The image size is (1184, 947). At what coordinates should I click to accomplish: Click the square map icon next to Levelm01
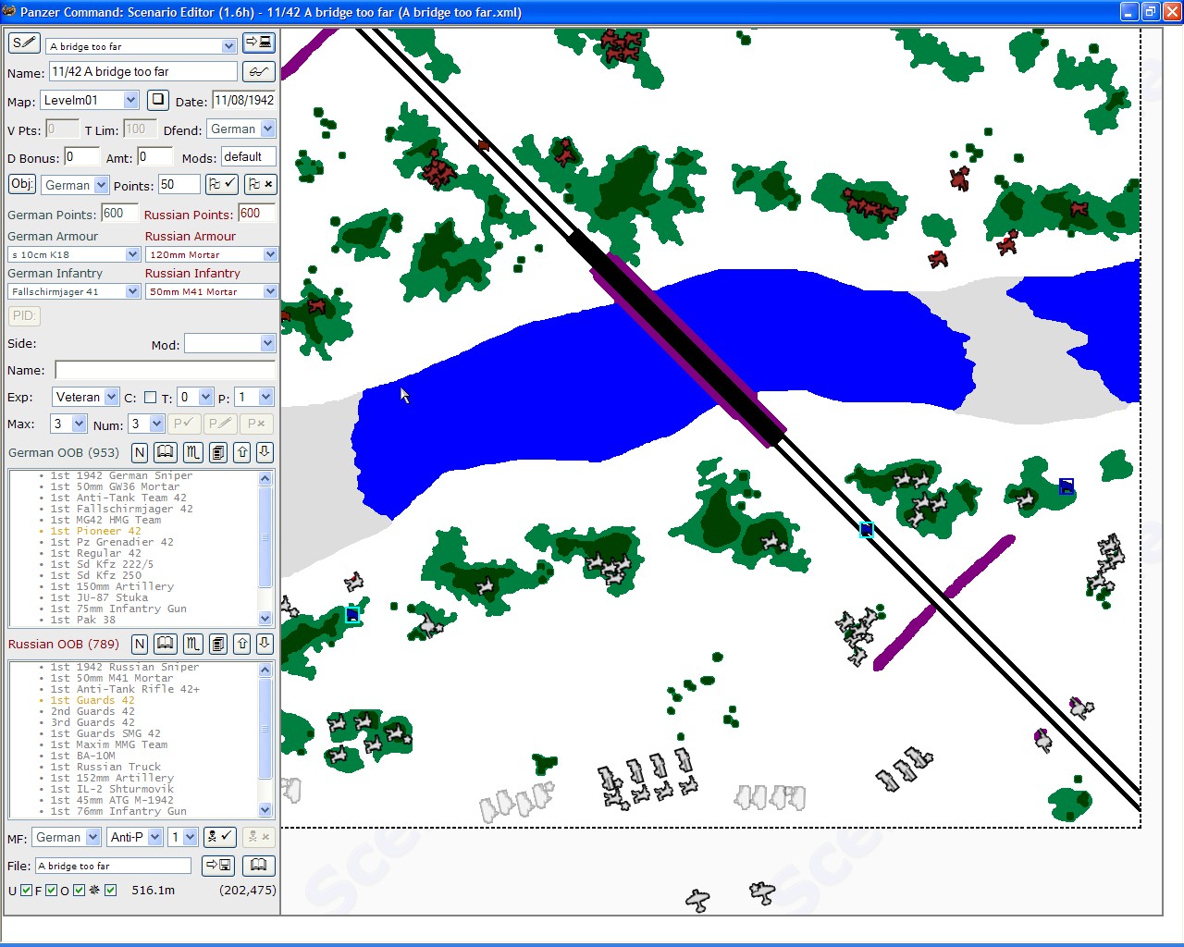(x=158, y=99)
